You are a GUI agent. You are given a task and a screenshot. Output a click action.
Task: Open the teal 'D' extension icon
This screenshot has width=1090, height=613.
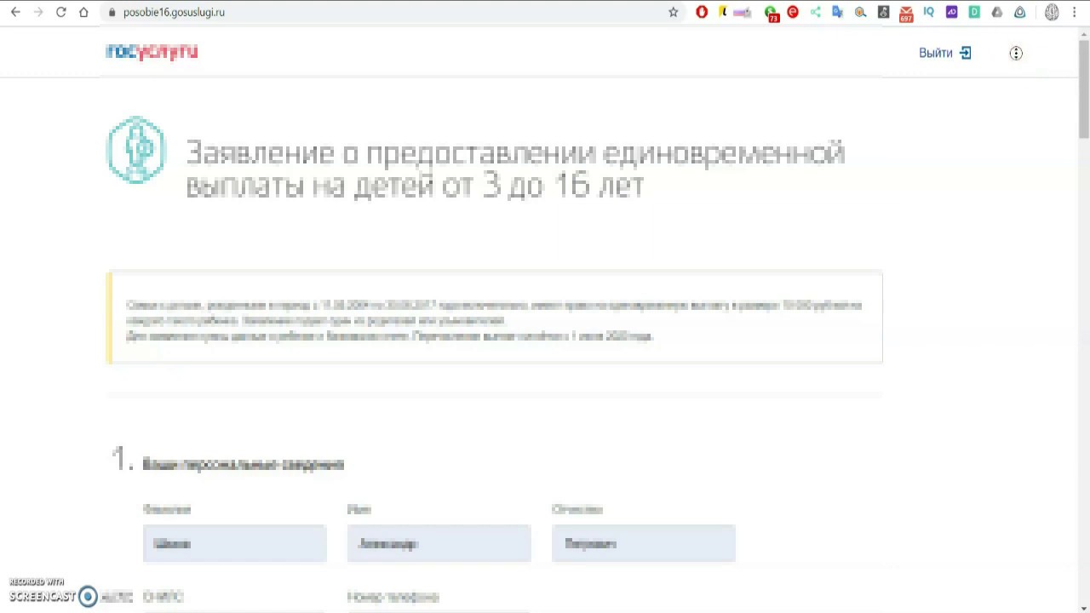[974, 12]
